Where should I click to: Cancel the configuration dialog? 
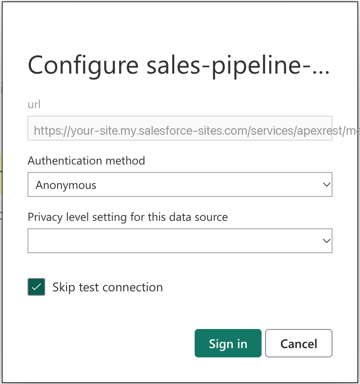(298, 343)
